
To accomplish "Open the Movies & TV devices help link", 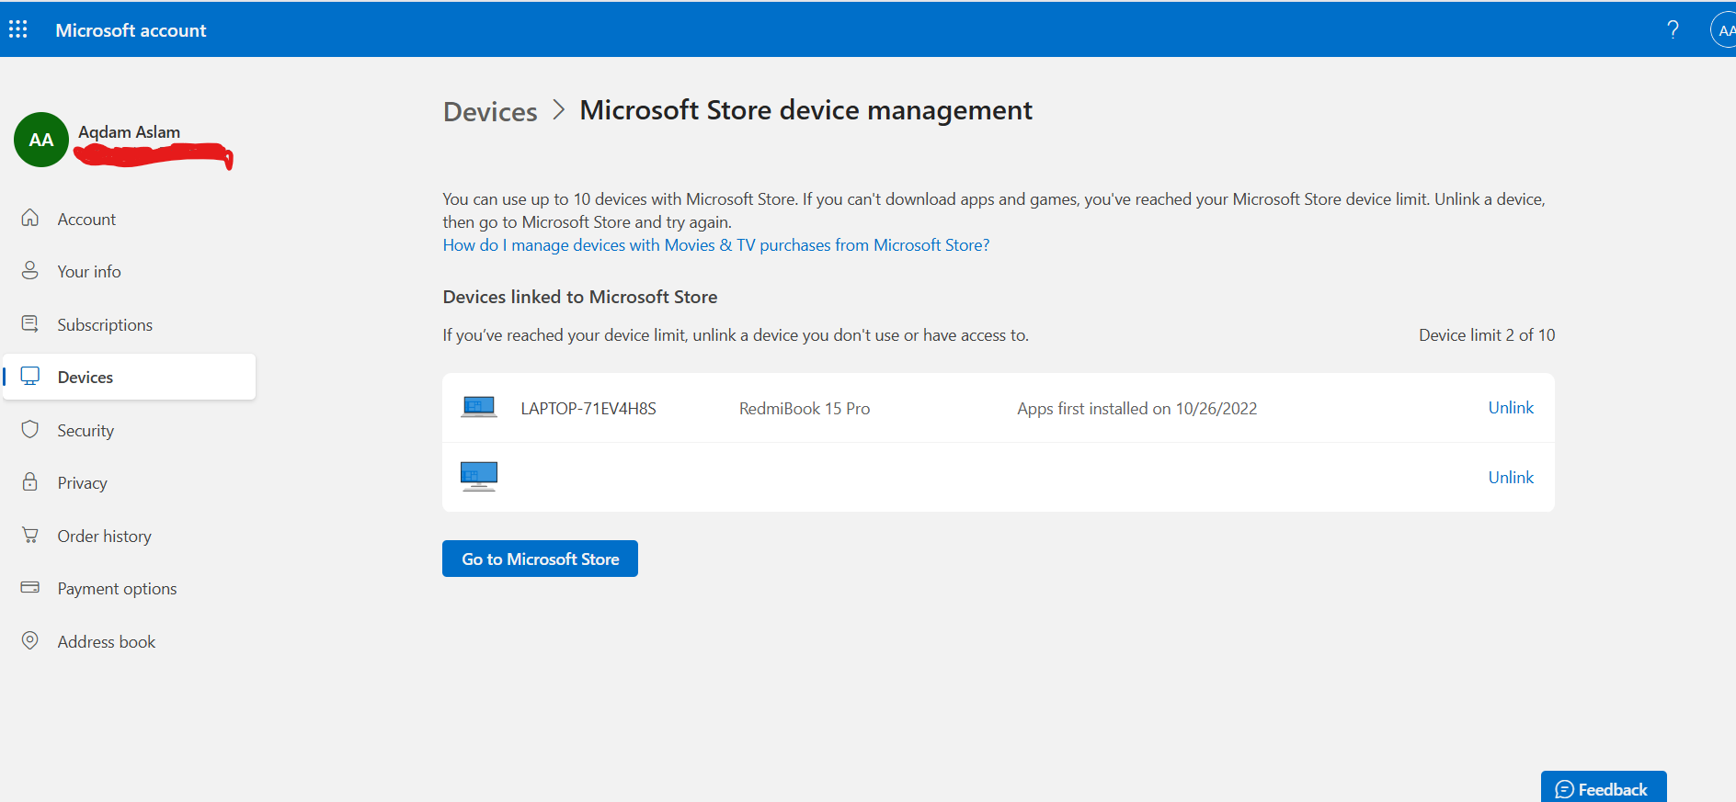I will (x=715, y=245).
